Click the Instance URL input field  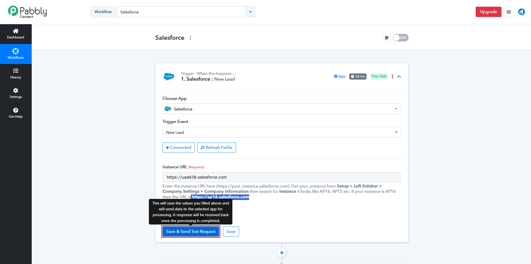point(281,177)
